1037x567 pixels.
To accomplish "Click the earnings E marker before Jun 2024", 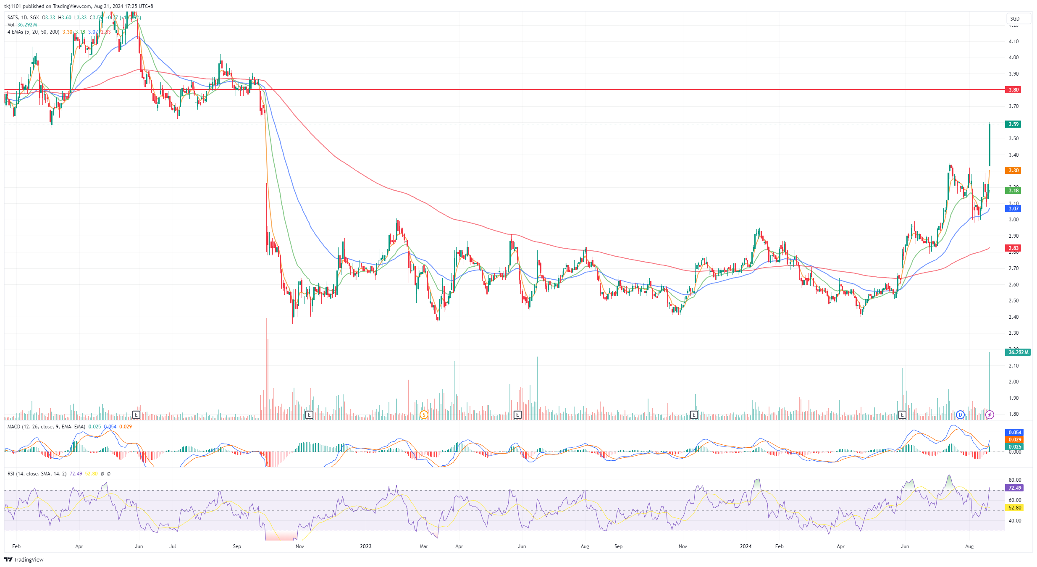I will tap(902, 415).
